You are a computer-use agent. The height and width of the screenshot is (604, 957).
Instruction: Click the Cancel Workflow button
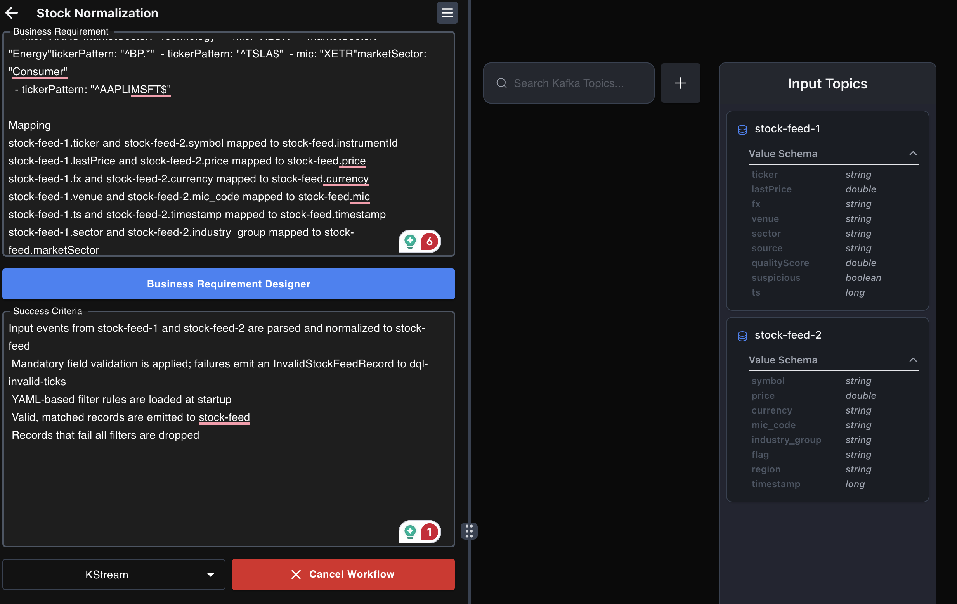click(343, 575)
